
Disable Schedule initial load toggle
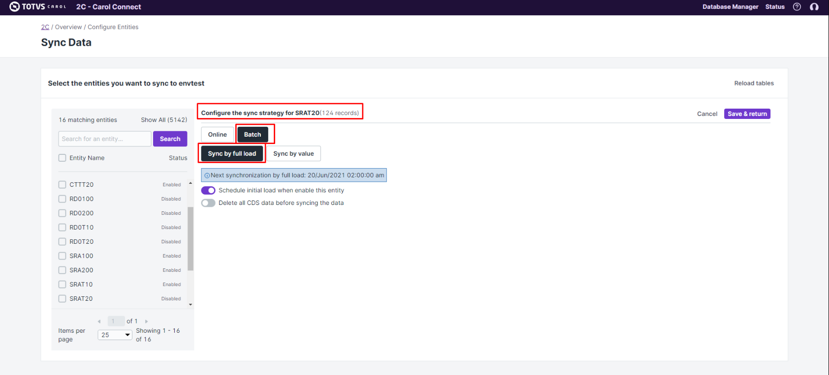click(x=208, y=191)
